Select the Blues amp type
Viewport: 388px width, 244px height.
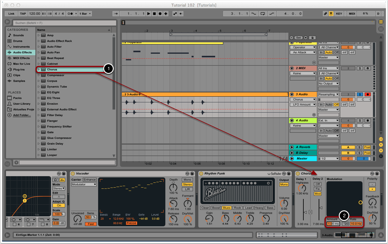[227, 208]
